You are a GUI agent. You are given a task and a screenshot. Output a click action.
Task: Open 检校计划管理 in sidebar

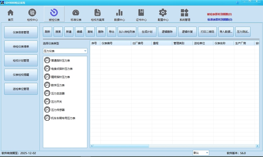pos(21,61)
